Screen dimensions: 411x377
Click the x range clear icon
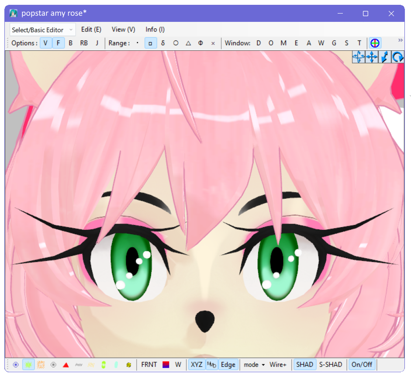tap(213, 43)
